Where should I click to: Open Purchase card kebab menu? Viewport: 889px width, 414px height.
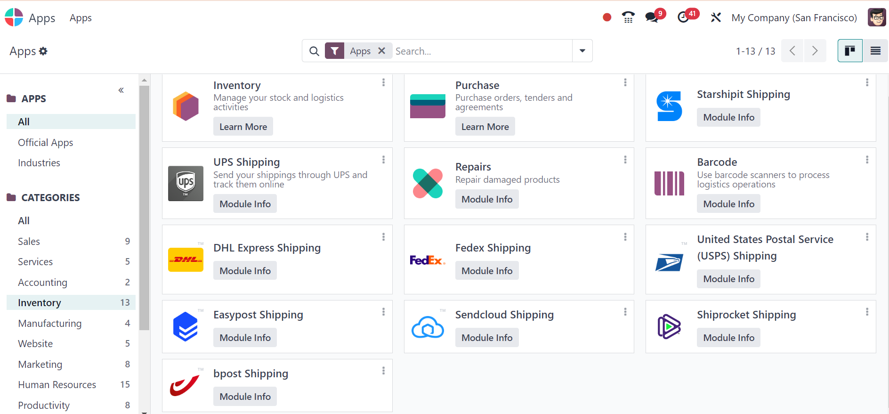click(x=625, y=82)
